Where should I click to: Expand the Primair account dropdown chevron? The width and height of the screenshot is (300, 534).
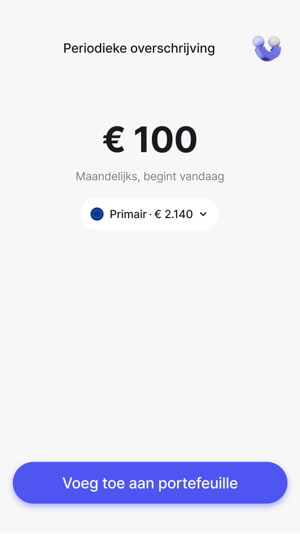(x=203, y=214)
